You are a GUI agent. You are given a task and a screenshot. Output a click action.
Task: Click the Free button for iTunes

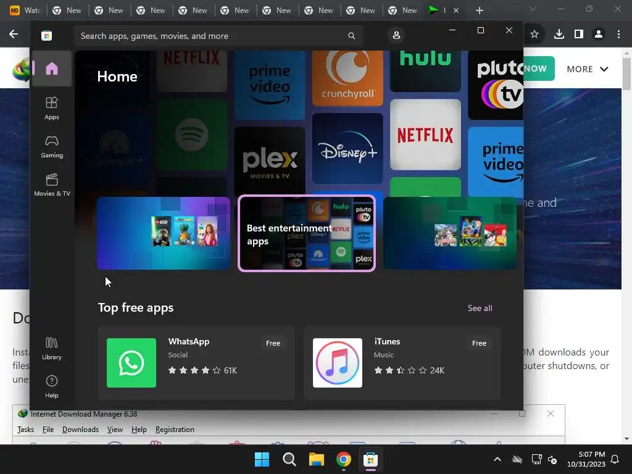(479, 343)
